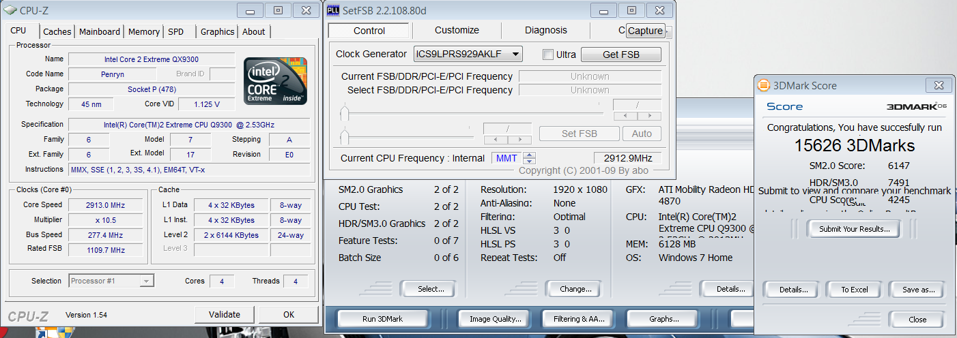Click the MMT frequency spinner arrows
Screen dimensions: 957x338
click(530, 158)
